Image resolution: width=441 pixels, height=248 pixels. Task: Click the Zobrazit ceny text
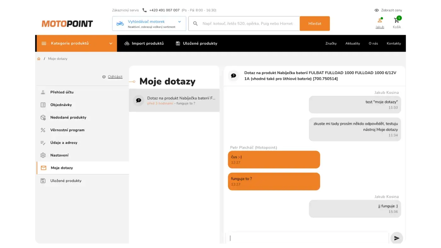pyautogui.click(x=392, y=10)
